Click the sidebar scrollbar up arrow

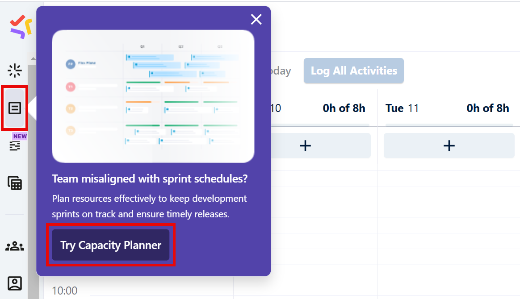33,58
